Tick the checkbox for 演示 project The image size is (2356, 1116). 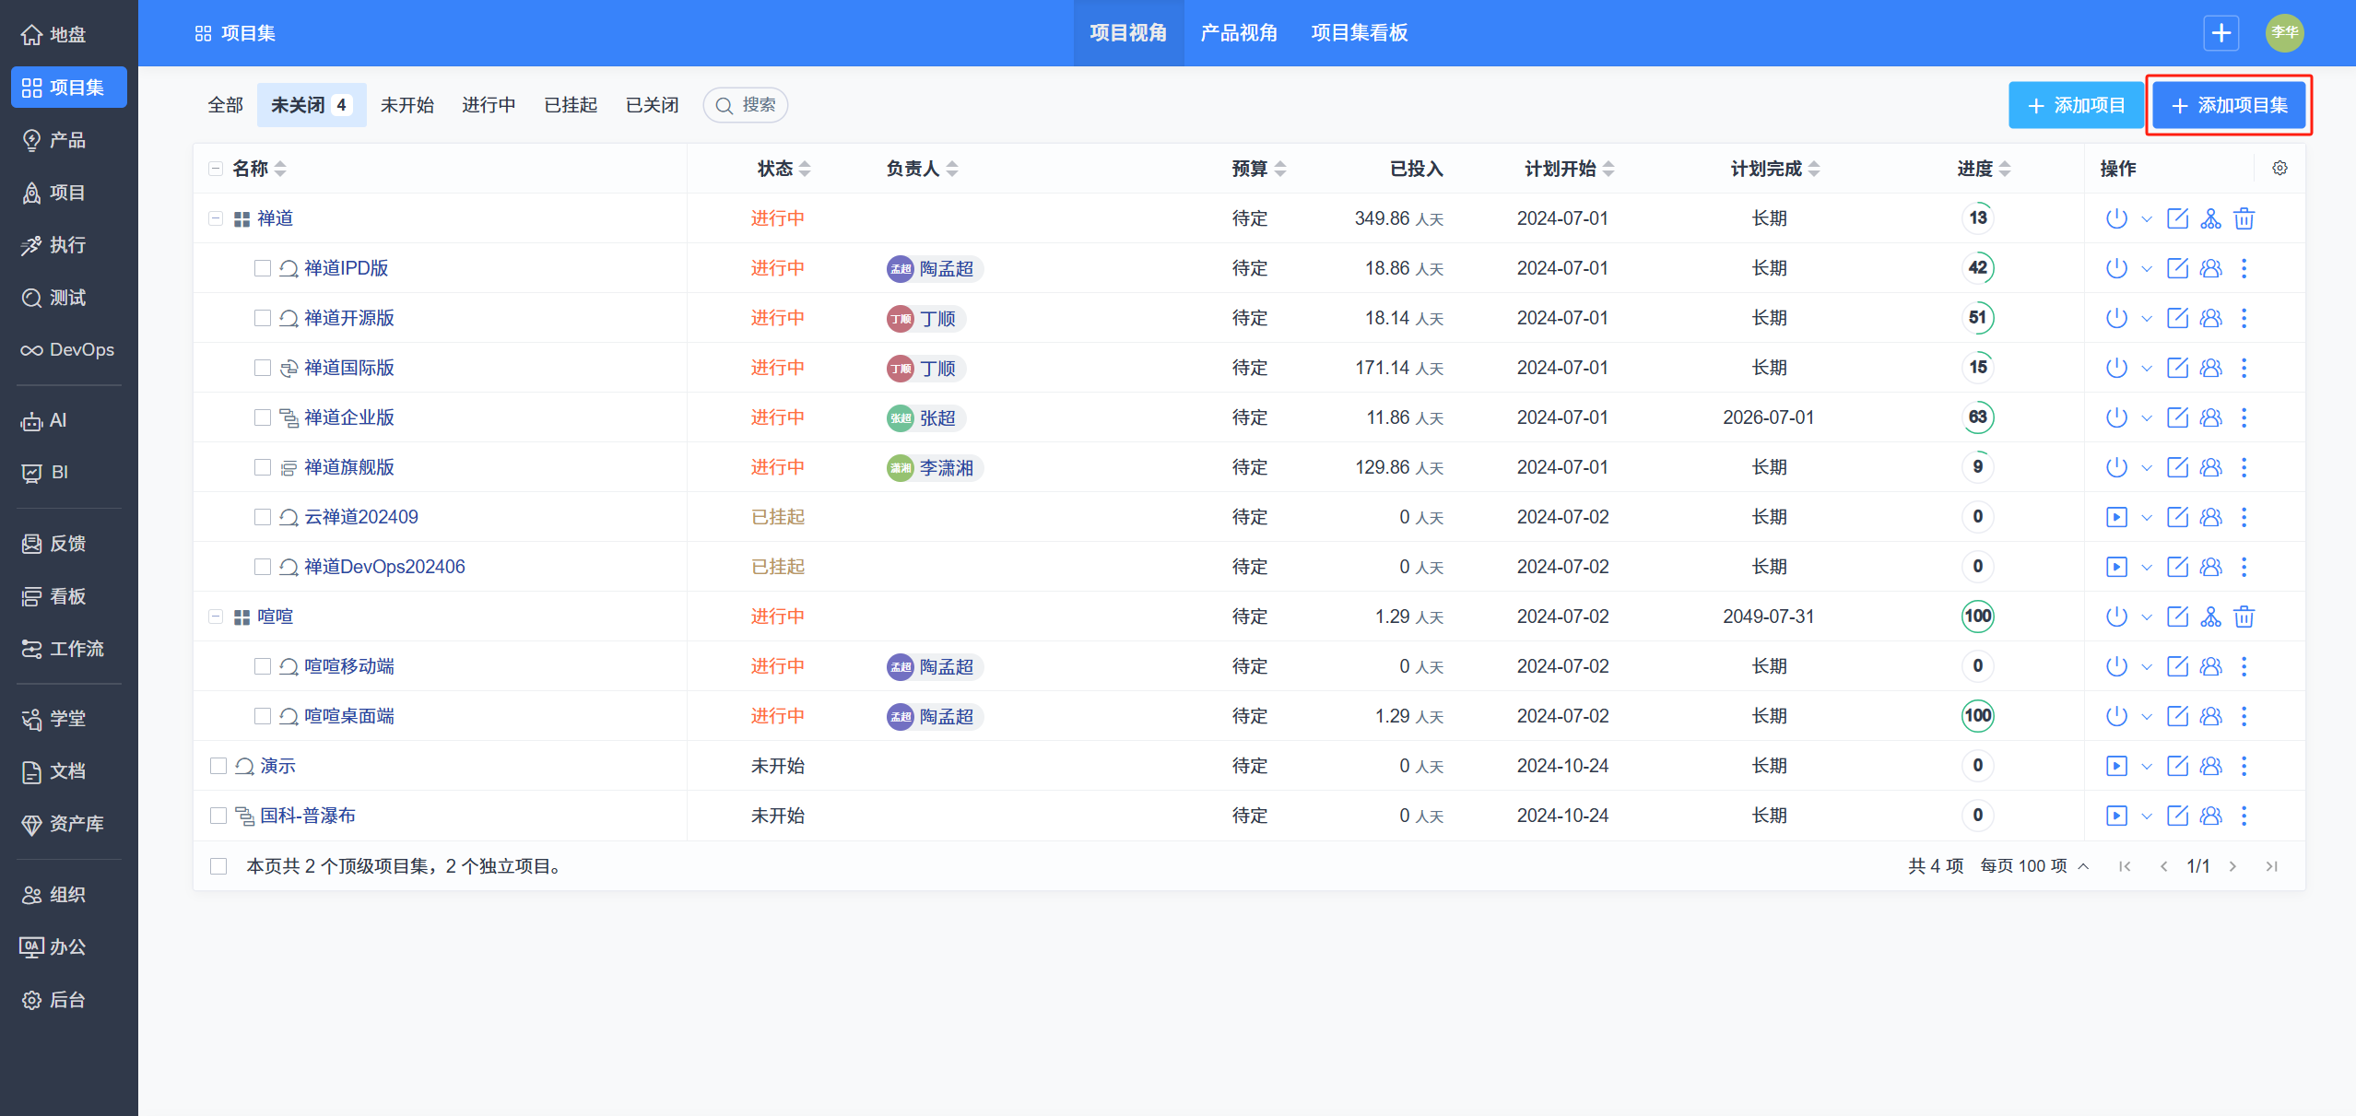point(218,766)
